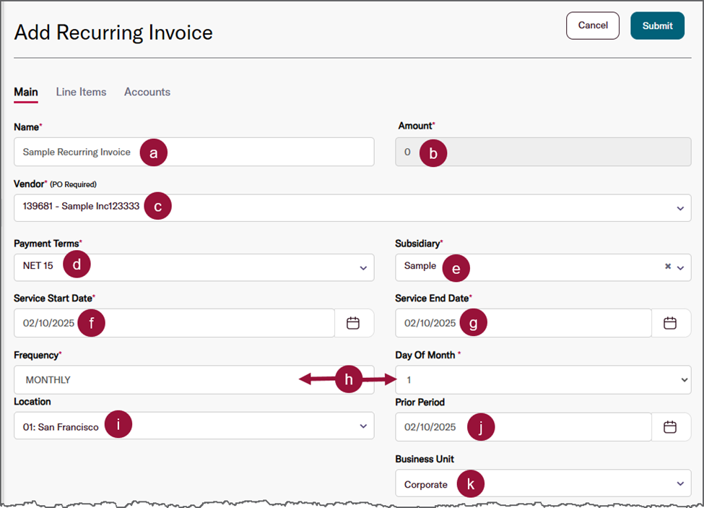Open the Service Start Date calendar picker

click(353, 323)
